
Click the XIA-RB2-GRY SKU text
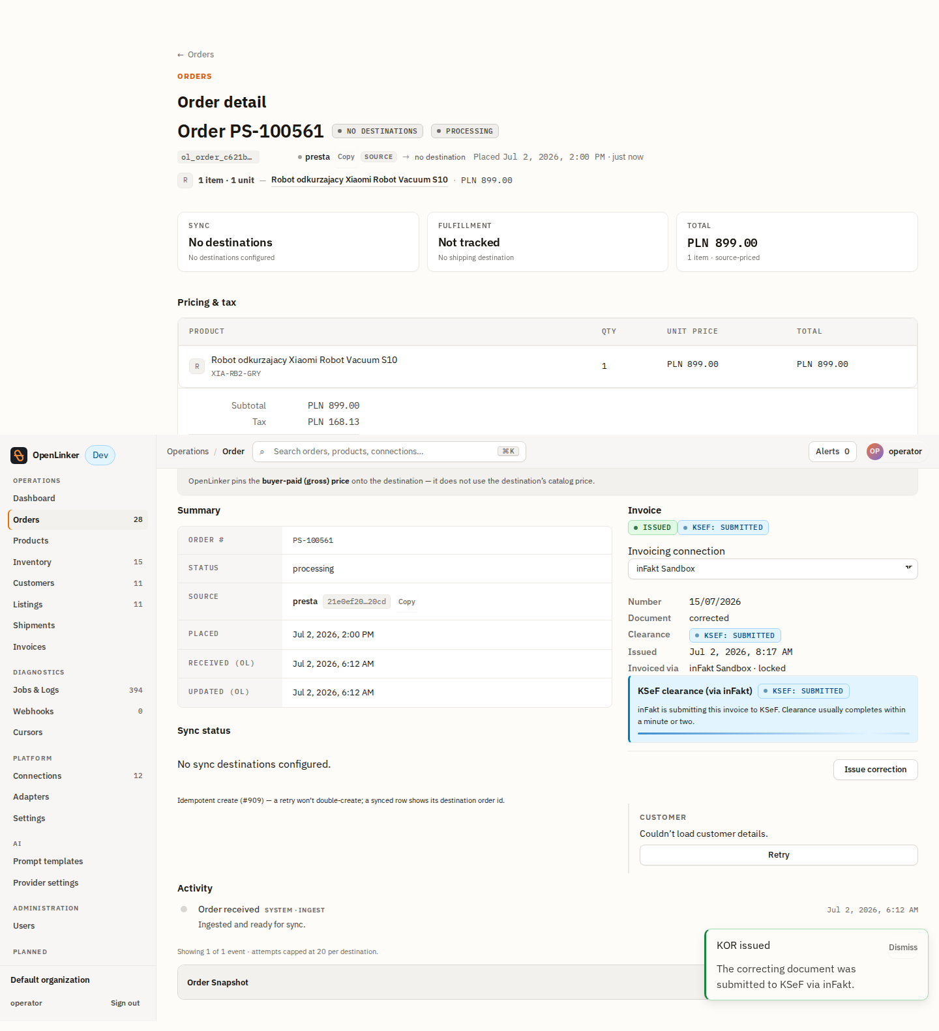236,374
